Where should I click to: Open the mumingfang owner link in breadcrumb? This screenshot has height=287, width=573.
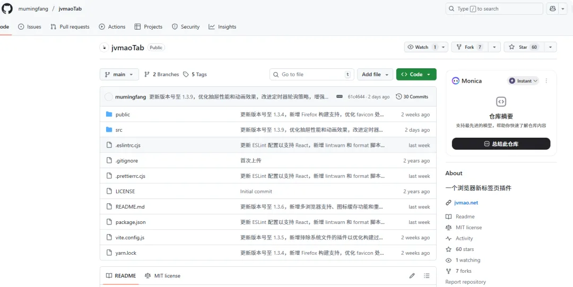[33, 9]
